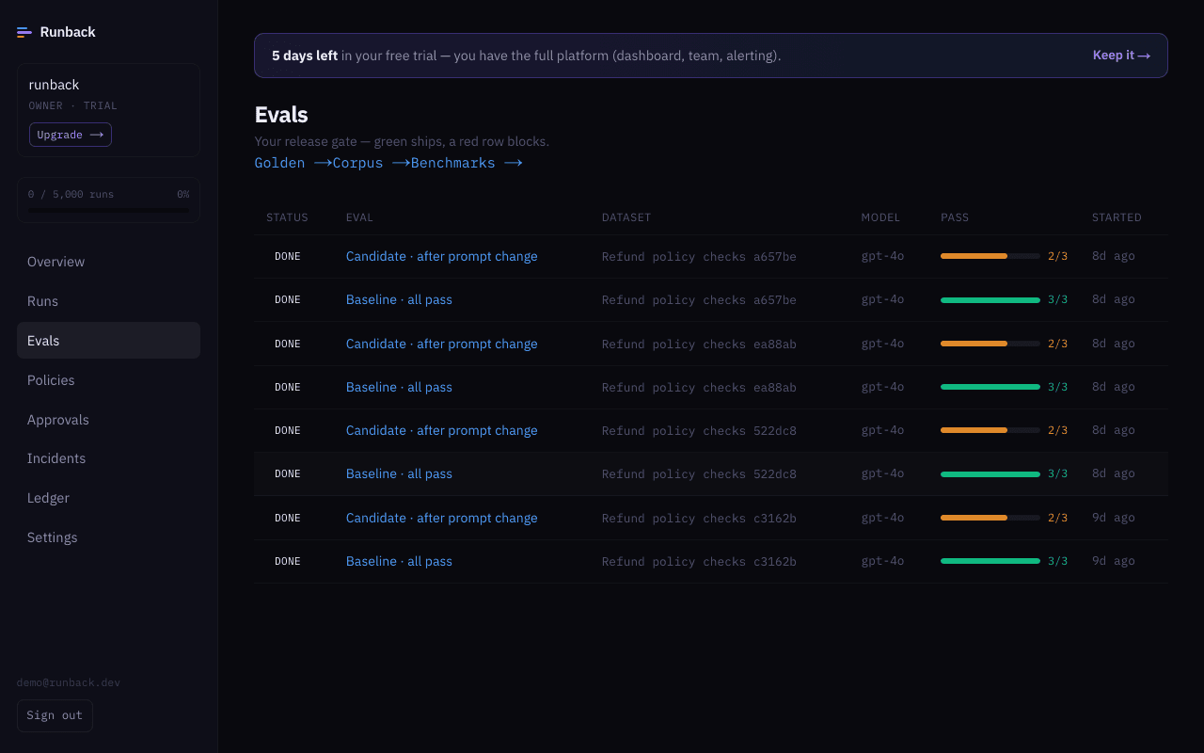The width and height of the screenshot is (1204, 753).
Task: Open Baseline eval for dataset a657be
Action: (x=399, y=299)
